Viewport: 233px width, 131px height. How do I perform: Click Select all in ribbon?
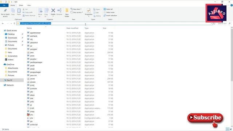[108, 9]
